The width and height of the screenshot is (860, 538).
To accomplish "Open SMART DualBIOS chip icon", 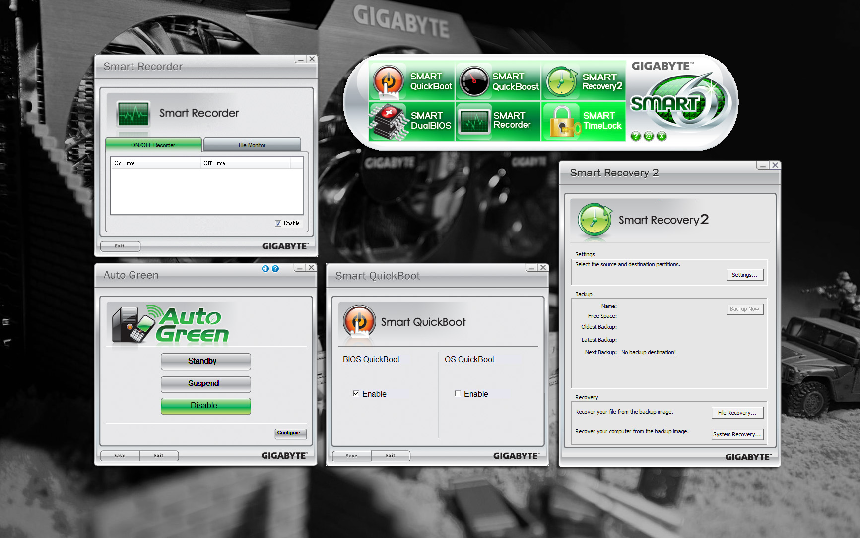I will click(389, 121).
